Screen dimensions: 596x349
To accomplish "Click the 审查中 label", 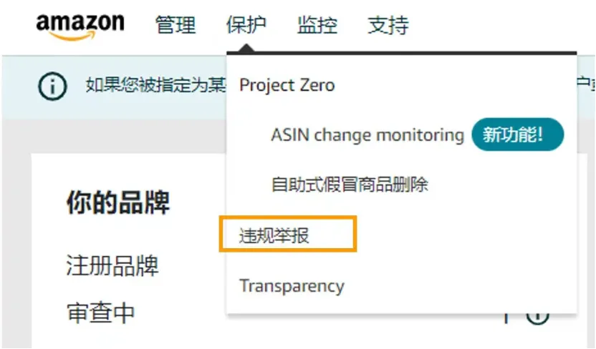I will tap(100, 313).
